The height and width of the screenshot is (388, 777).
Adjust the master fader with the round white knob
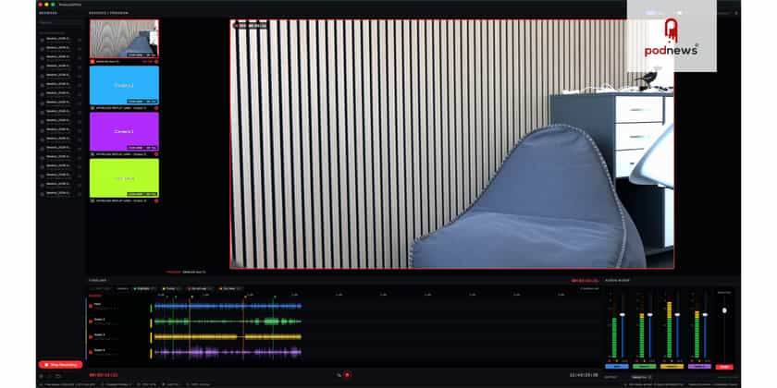pos(724,310)
